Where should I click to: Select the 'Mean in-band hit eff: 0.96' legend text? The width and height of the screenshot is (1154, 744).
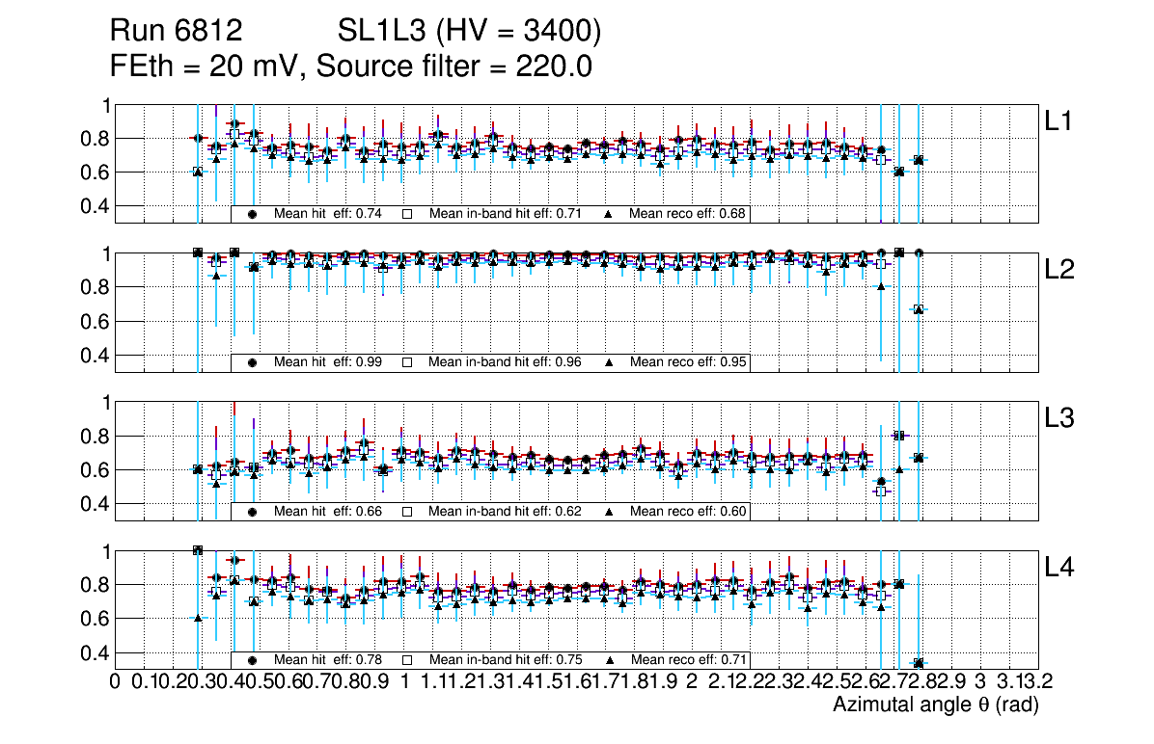505,362
